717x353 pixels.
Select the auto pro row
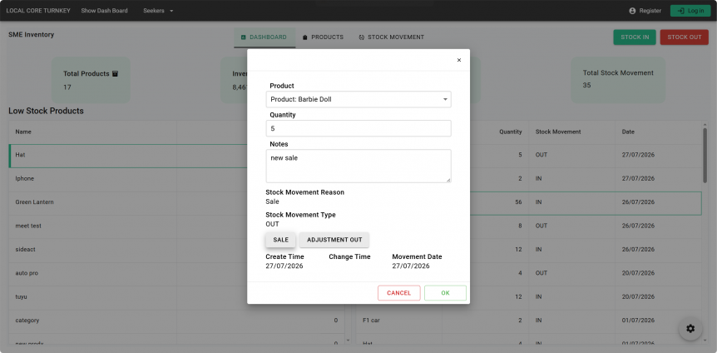tap(177, 273)
